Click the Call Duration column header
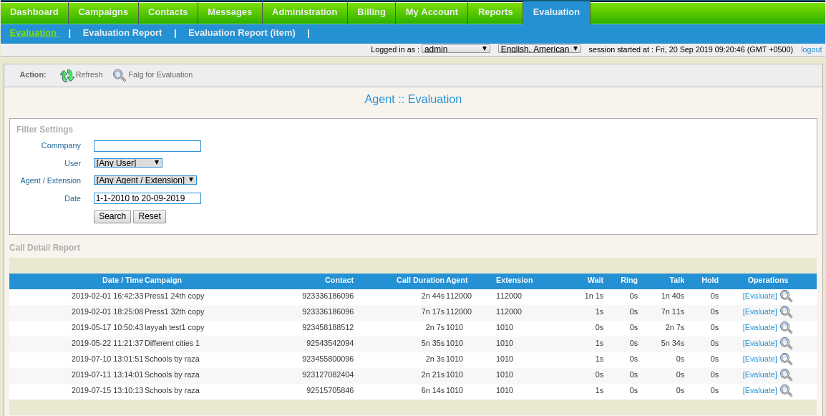Image resolution: width=826 pixels, height=416 pixels. 420,281
